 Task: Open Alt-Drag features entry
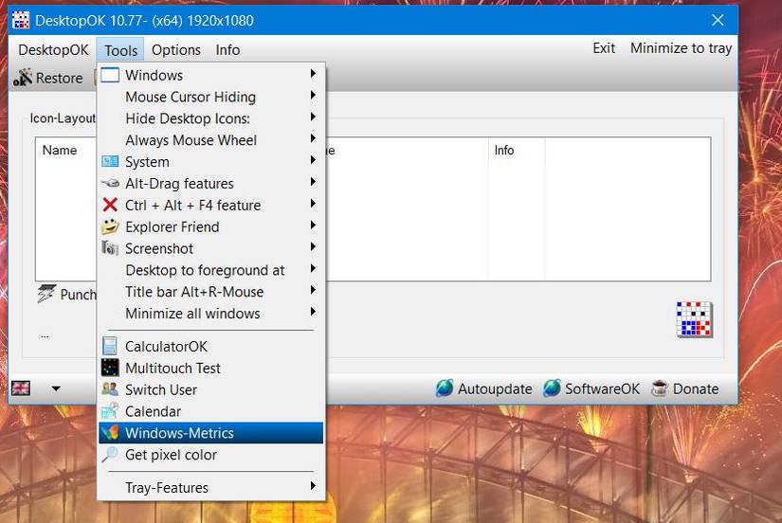tap(211, 184)
